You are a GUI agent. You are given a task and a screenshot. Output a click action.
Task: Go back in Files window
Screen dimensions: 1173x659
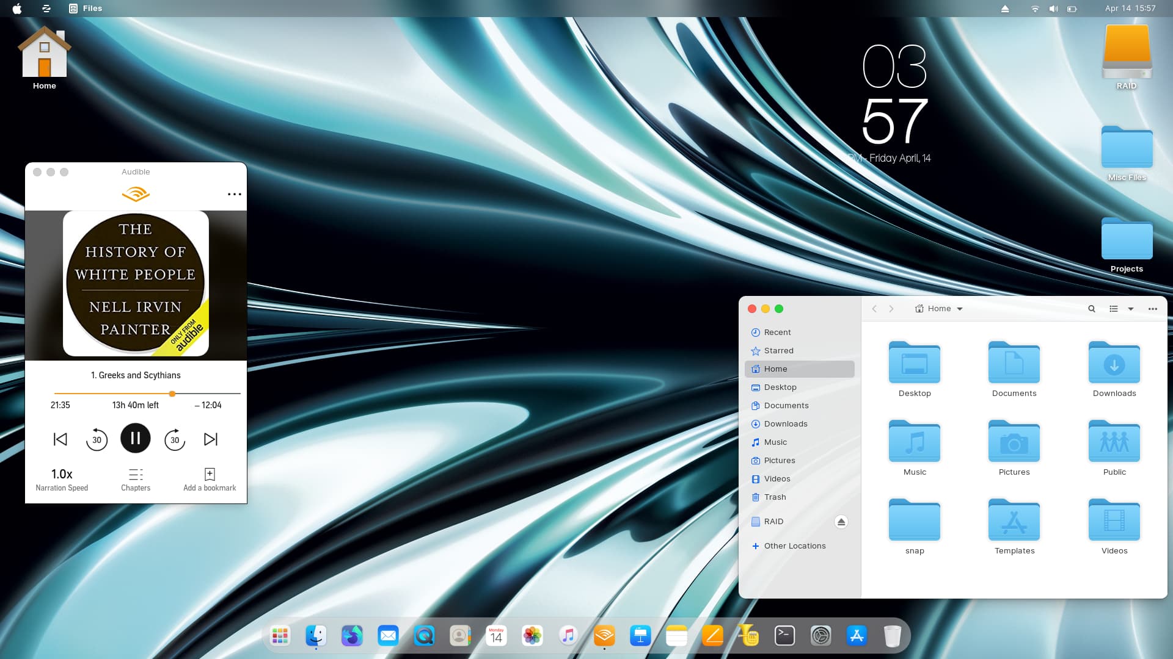point(874,309)
